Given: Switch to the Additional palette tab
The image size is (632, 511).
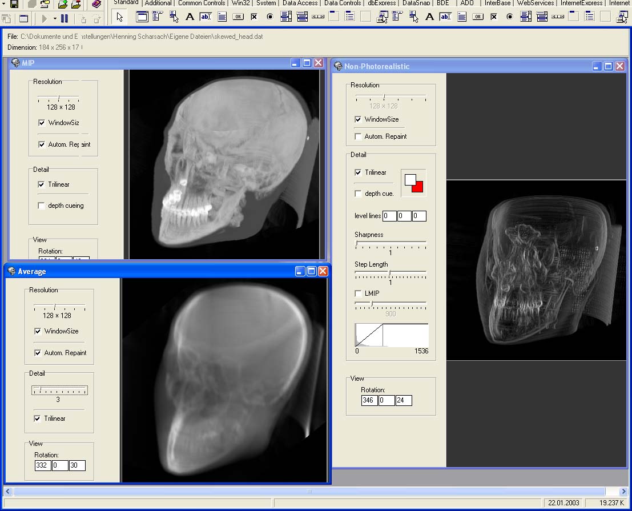Looking at the screenshot, I should (x=158, y=3).
